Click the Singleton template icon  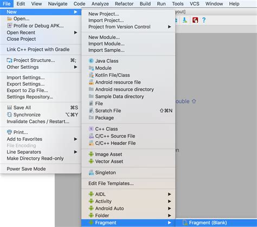pos(91,172)
